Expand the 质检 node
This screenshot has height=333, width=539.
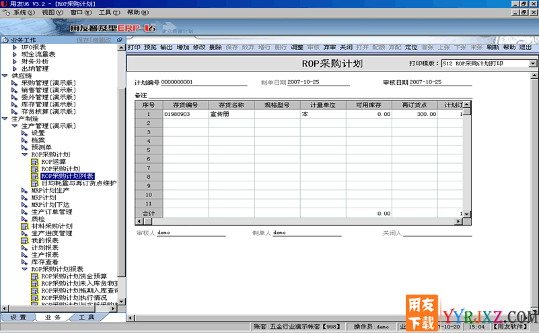(24, 219)
